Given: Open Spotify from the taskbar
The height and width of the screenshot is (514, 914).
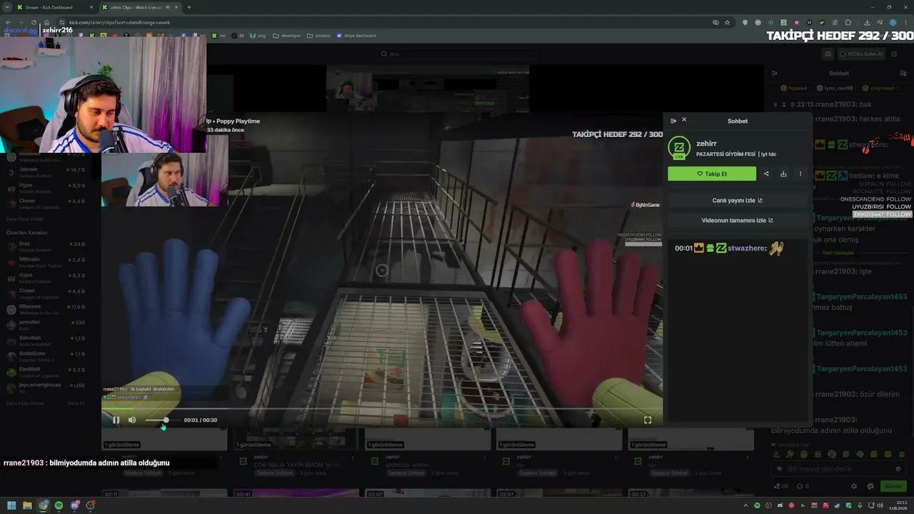Looking at the screenshot, I should 59,505.
